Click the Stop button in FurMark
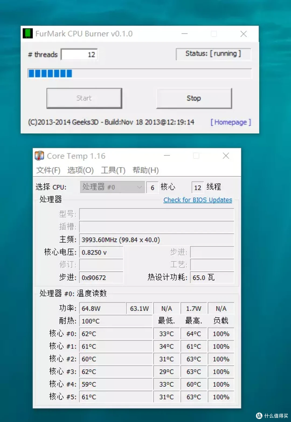 pos(194,98)
